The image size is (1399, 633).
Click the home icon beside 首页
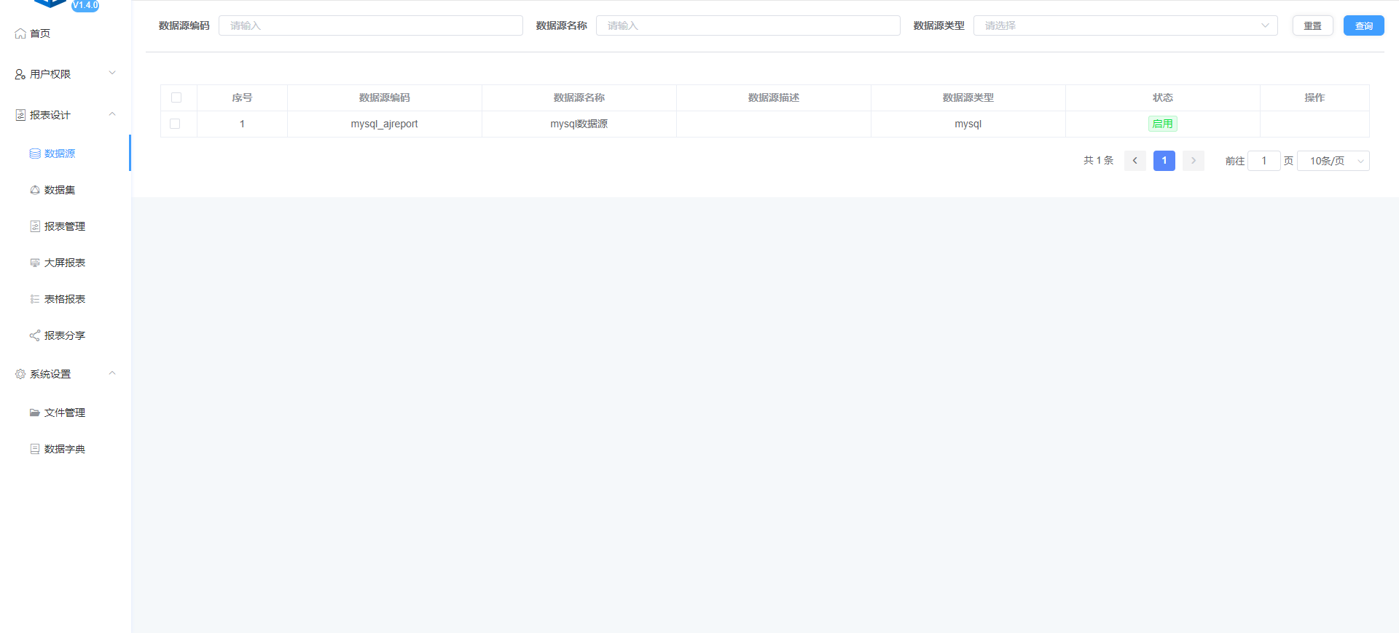pos(20,33)
